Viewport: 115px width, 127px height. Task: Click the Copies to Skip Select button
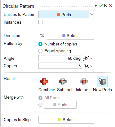coord(66,120)
